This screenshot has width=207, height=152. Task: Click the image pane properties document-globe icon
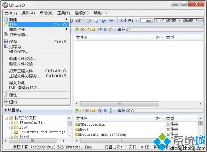100,29
